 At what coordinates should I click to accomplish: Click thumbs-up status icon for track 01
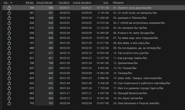pyautogui.click(x=9, y=8)
